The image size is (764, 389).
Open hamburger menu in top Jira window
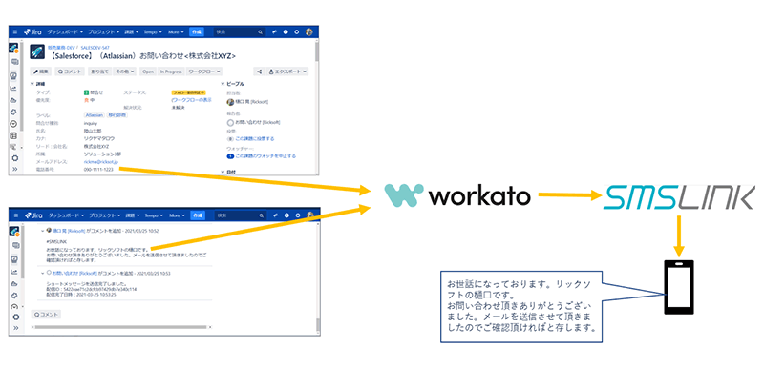[15, 32]
